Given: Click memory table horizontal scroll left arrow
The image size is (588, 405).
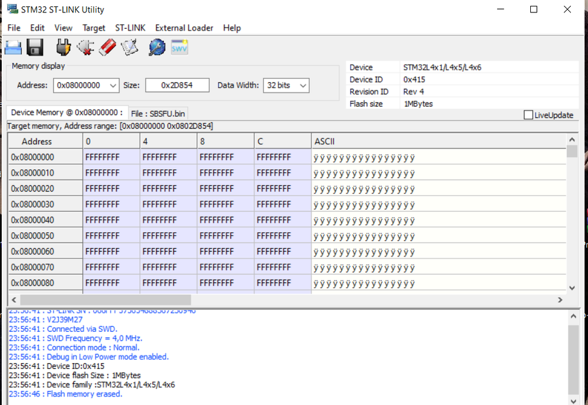Looking at the screenshot, I should tap(14, 299).
